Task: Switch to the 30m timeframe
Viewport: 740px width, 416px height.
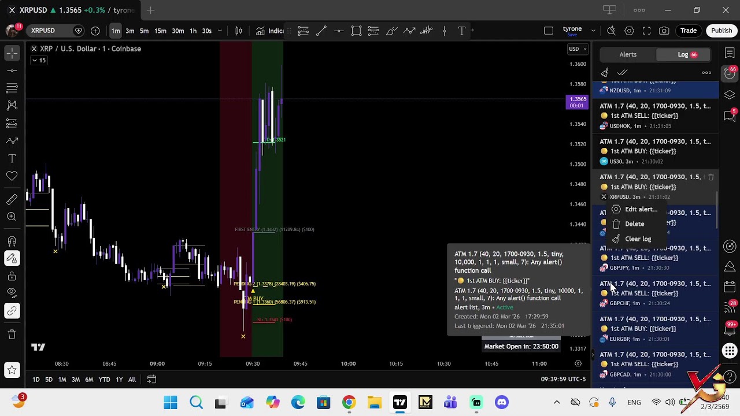Action: pyautogui.click(x=178, y=31)
